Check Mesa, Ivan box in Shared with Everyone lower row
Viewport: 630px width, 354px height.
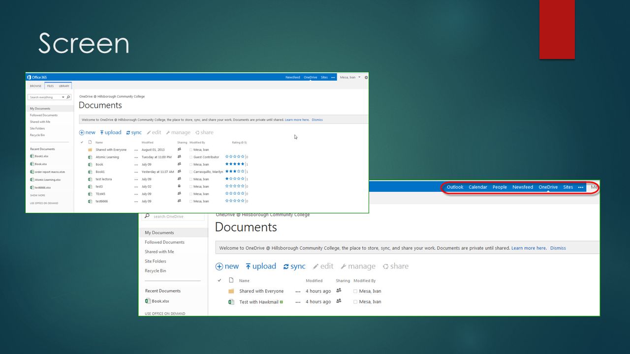click(x=355, y=292)
